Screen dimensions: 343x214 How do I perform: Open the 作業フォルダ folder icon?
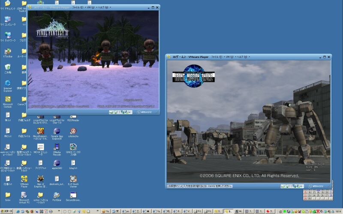coord(24,117)
